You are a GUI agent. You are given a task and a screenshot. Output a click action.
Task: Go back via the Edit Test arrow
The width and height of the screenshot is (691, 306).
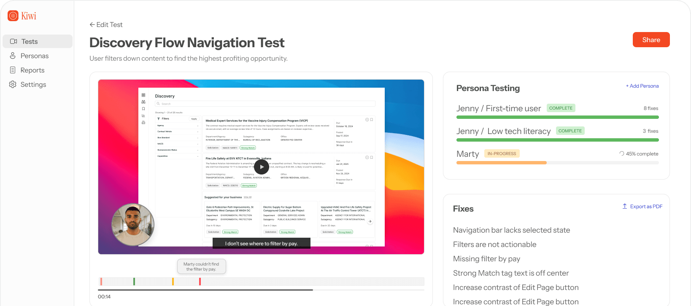click(x=92, y=24)
